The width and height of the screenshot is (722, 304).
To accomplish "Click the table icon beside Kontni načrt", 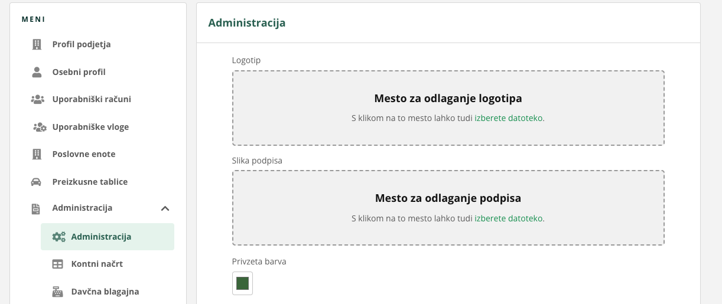I will click(x=57, y=264).
